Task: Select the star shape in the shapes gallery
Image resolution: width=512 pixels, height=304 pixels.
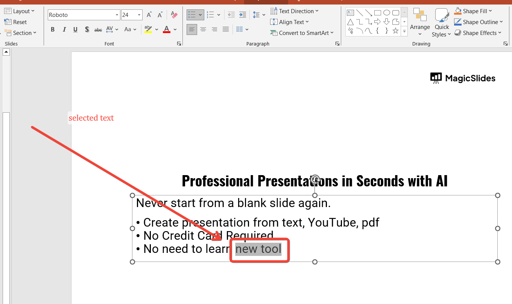Action: 395,31
